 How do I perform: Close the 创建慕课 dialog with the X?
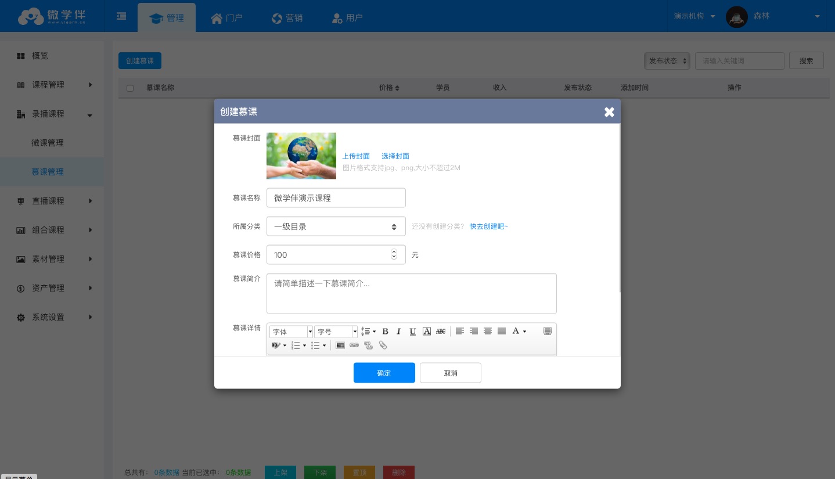coord(609,112)
